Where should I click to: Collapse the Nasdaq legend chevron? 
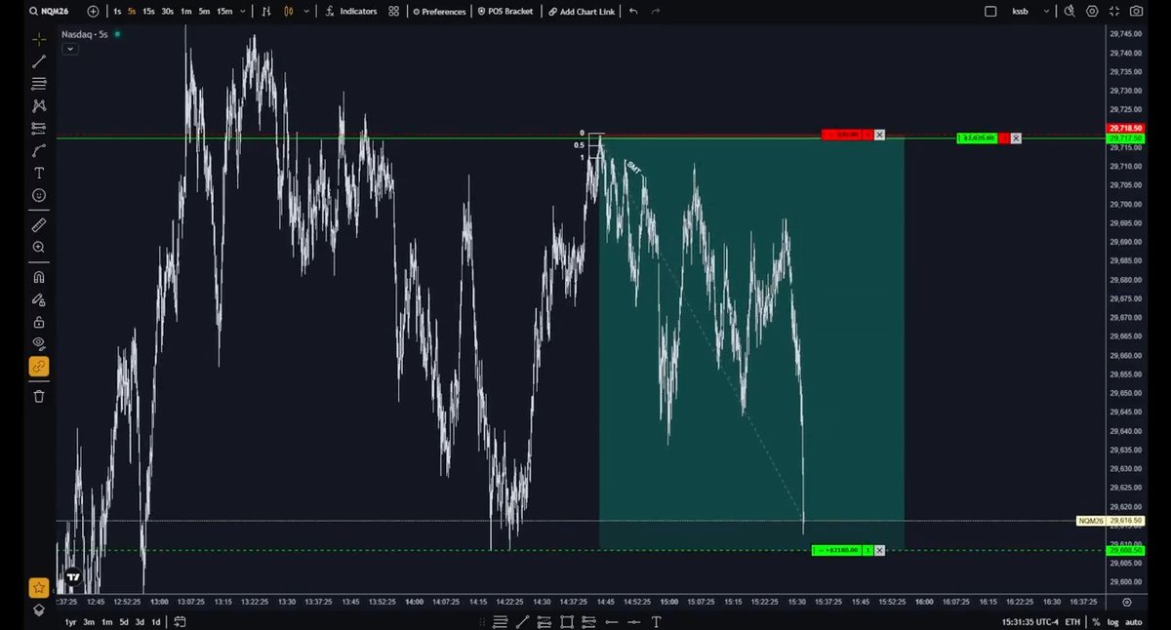click(70, 48)
